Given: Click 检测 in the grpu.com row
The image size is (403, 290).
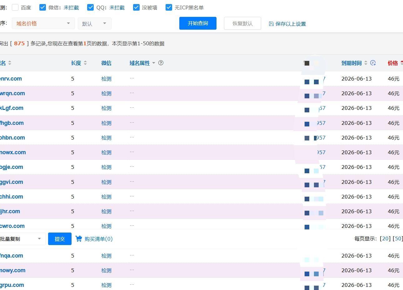Looking at the screenshot, I should [x=106, y=285].
